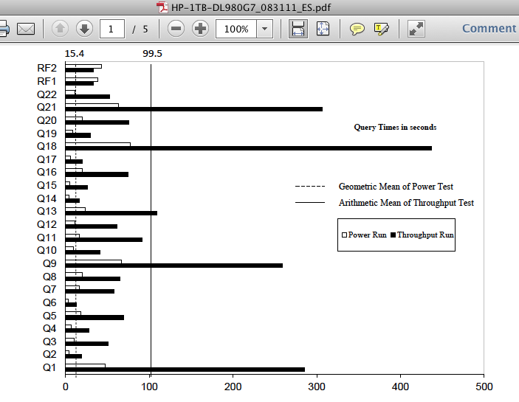Go to previous page with up arrow
The height and width of the screenshot is (402, 519).
click(x=61, y=29)
